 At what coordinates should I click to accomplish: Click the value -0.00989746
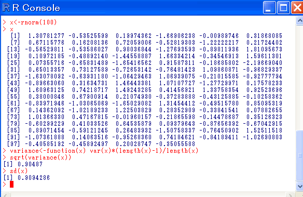click(219, 36)
